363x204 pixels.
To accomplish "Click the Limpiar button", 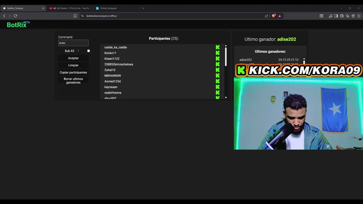I will [x=73, y=65].
